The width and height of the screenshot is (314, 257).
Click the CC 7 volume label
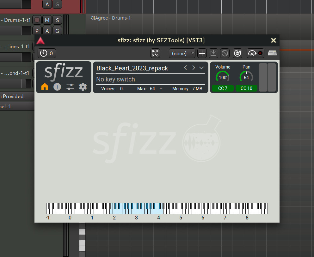(x=223, y=88)
